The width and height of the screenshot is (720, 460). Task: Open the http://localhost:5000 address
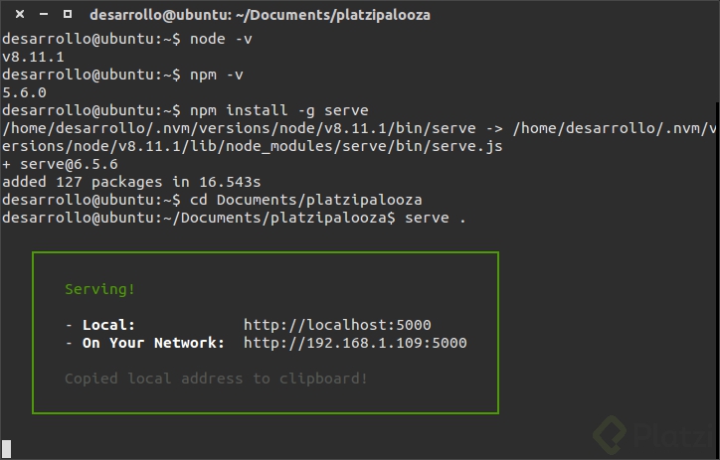pos(337,324)
